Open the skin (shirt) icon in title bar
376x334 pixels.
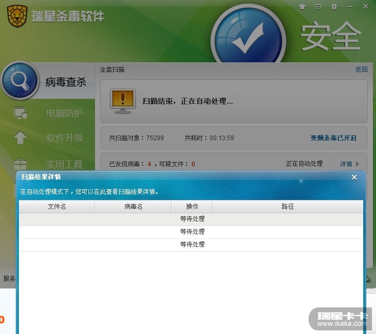[302, 7]
